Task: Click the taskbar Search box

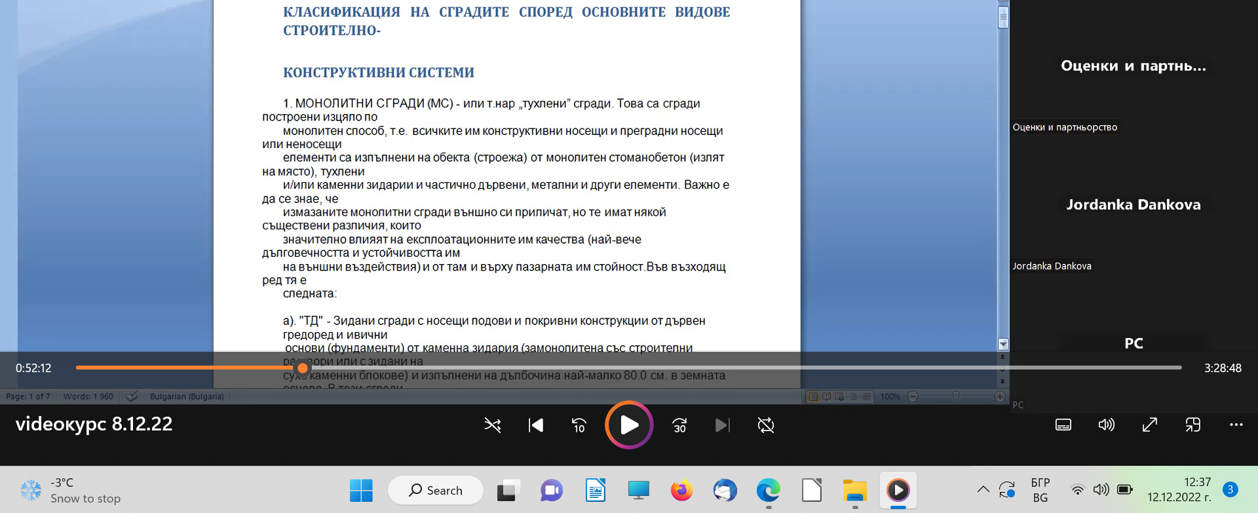Action: (x=436, y=490)
